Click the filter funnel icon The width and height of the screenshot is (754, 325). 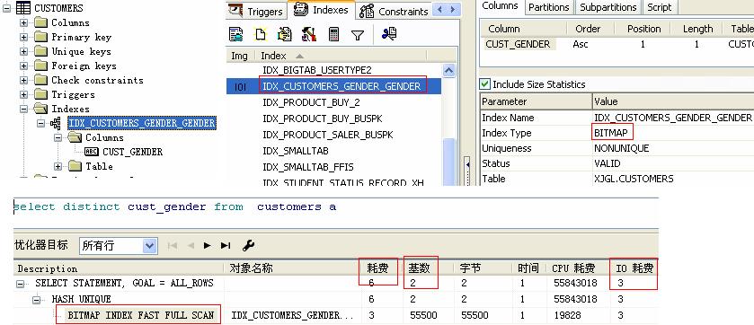[358, 35]
